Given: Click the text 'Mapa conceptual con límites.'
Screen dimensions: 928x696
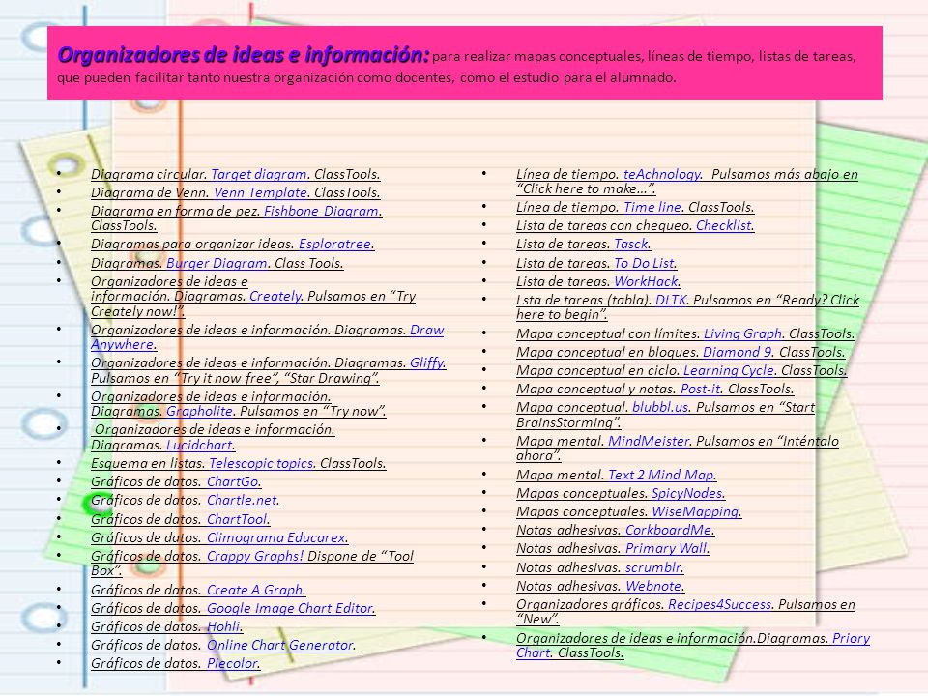Looking at the screenshot, I should point(608,333).
